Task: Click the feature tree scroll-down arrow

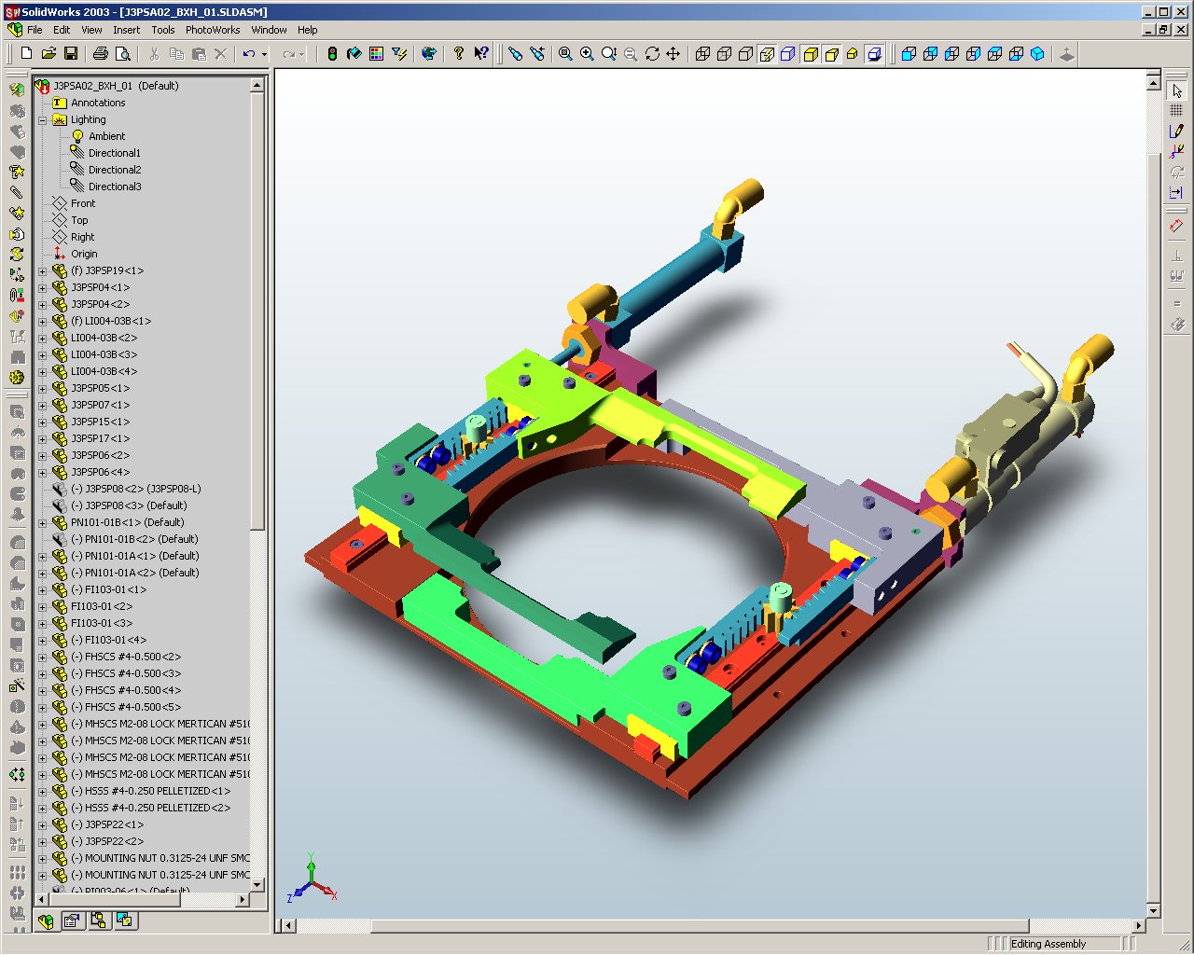Action: coord(257,884)
